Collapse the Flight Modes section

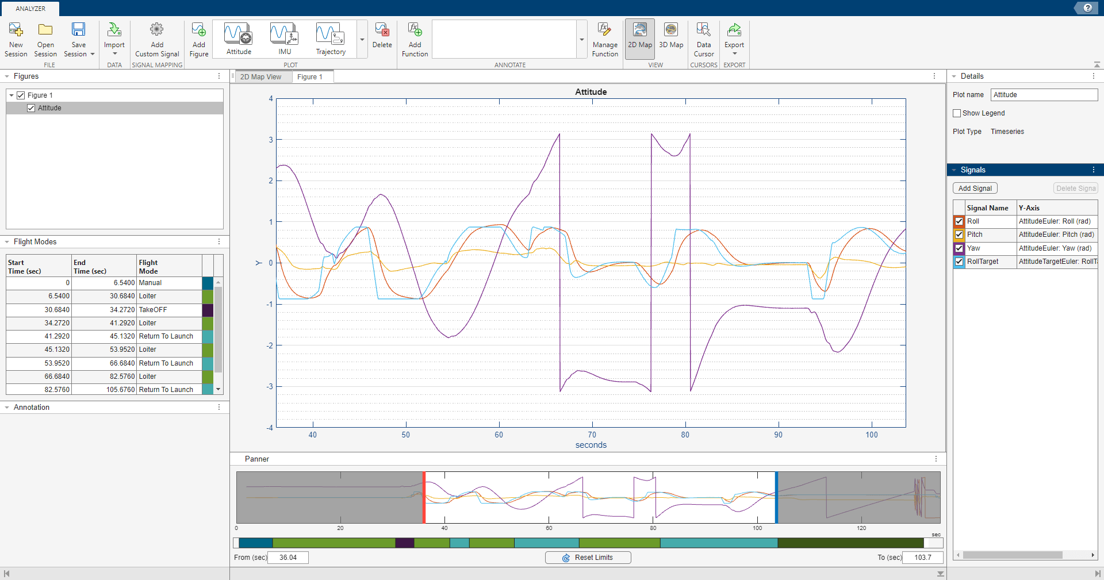[x=6, y=241]
